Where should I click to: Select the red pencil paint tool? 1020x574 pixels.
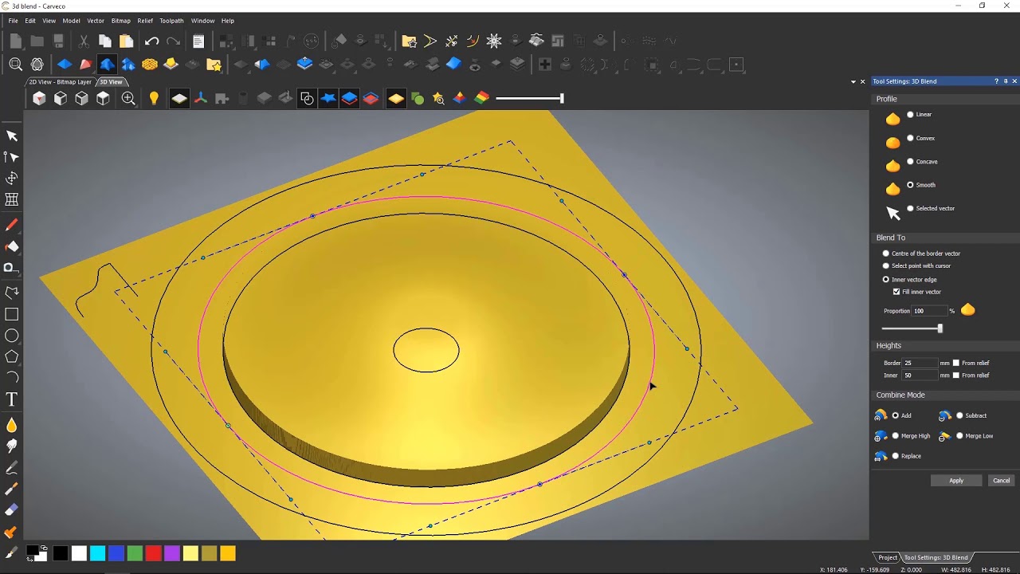pos(12,226)
